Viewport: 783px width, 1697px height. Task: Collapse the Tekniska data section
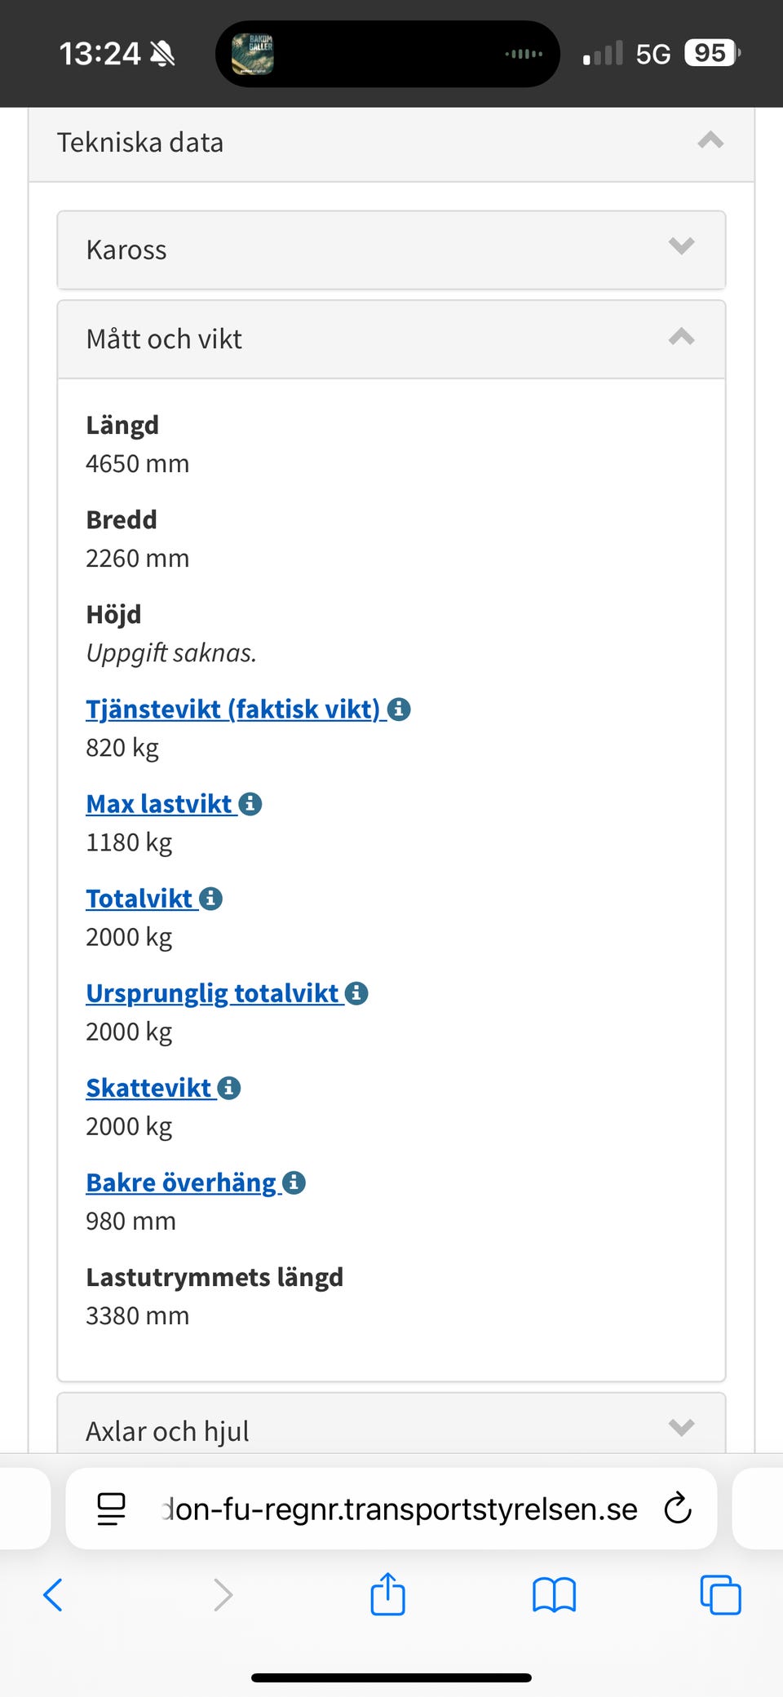pos(710,141)
